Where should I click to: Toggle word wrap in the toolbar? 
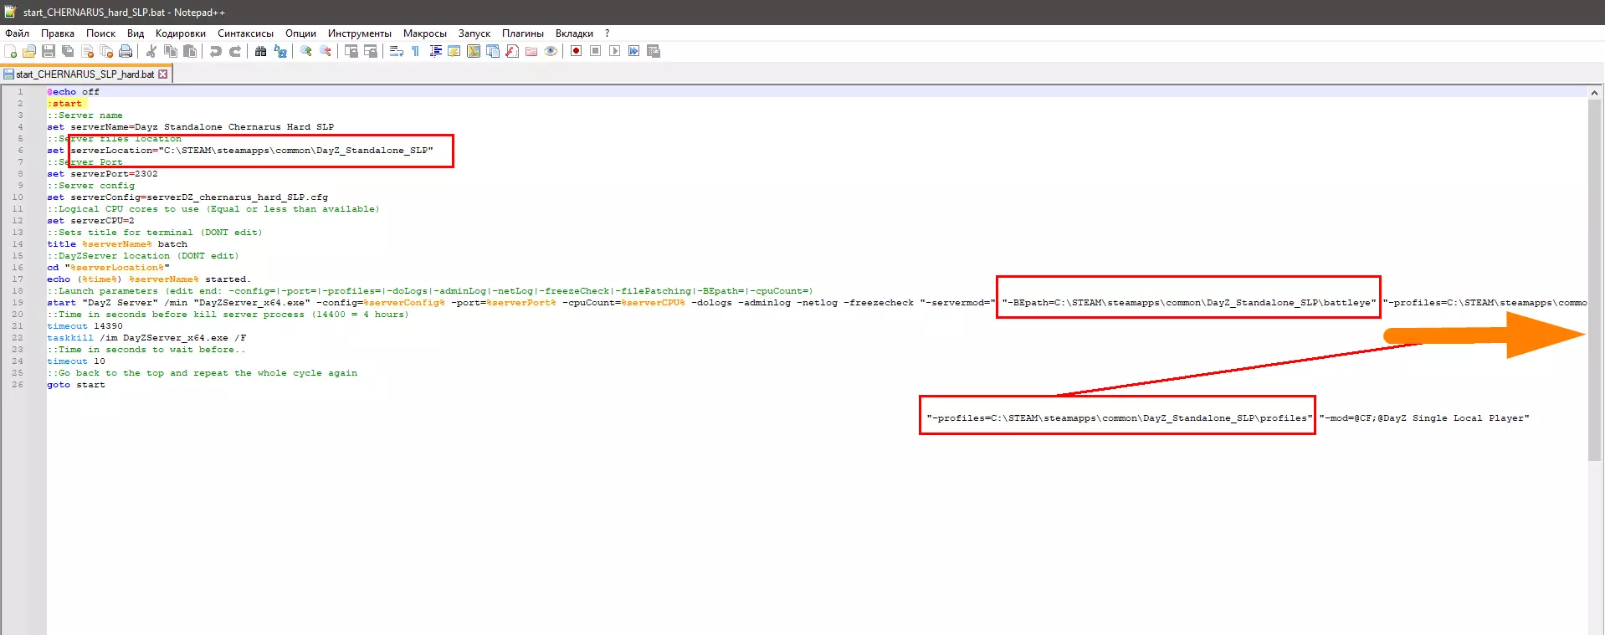(x=397, y=51)
